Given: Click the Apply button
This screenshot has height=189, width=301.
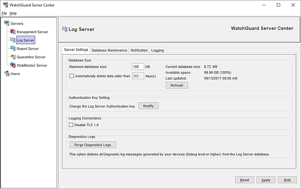Looking at the screenshot, I should (266, 180).
